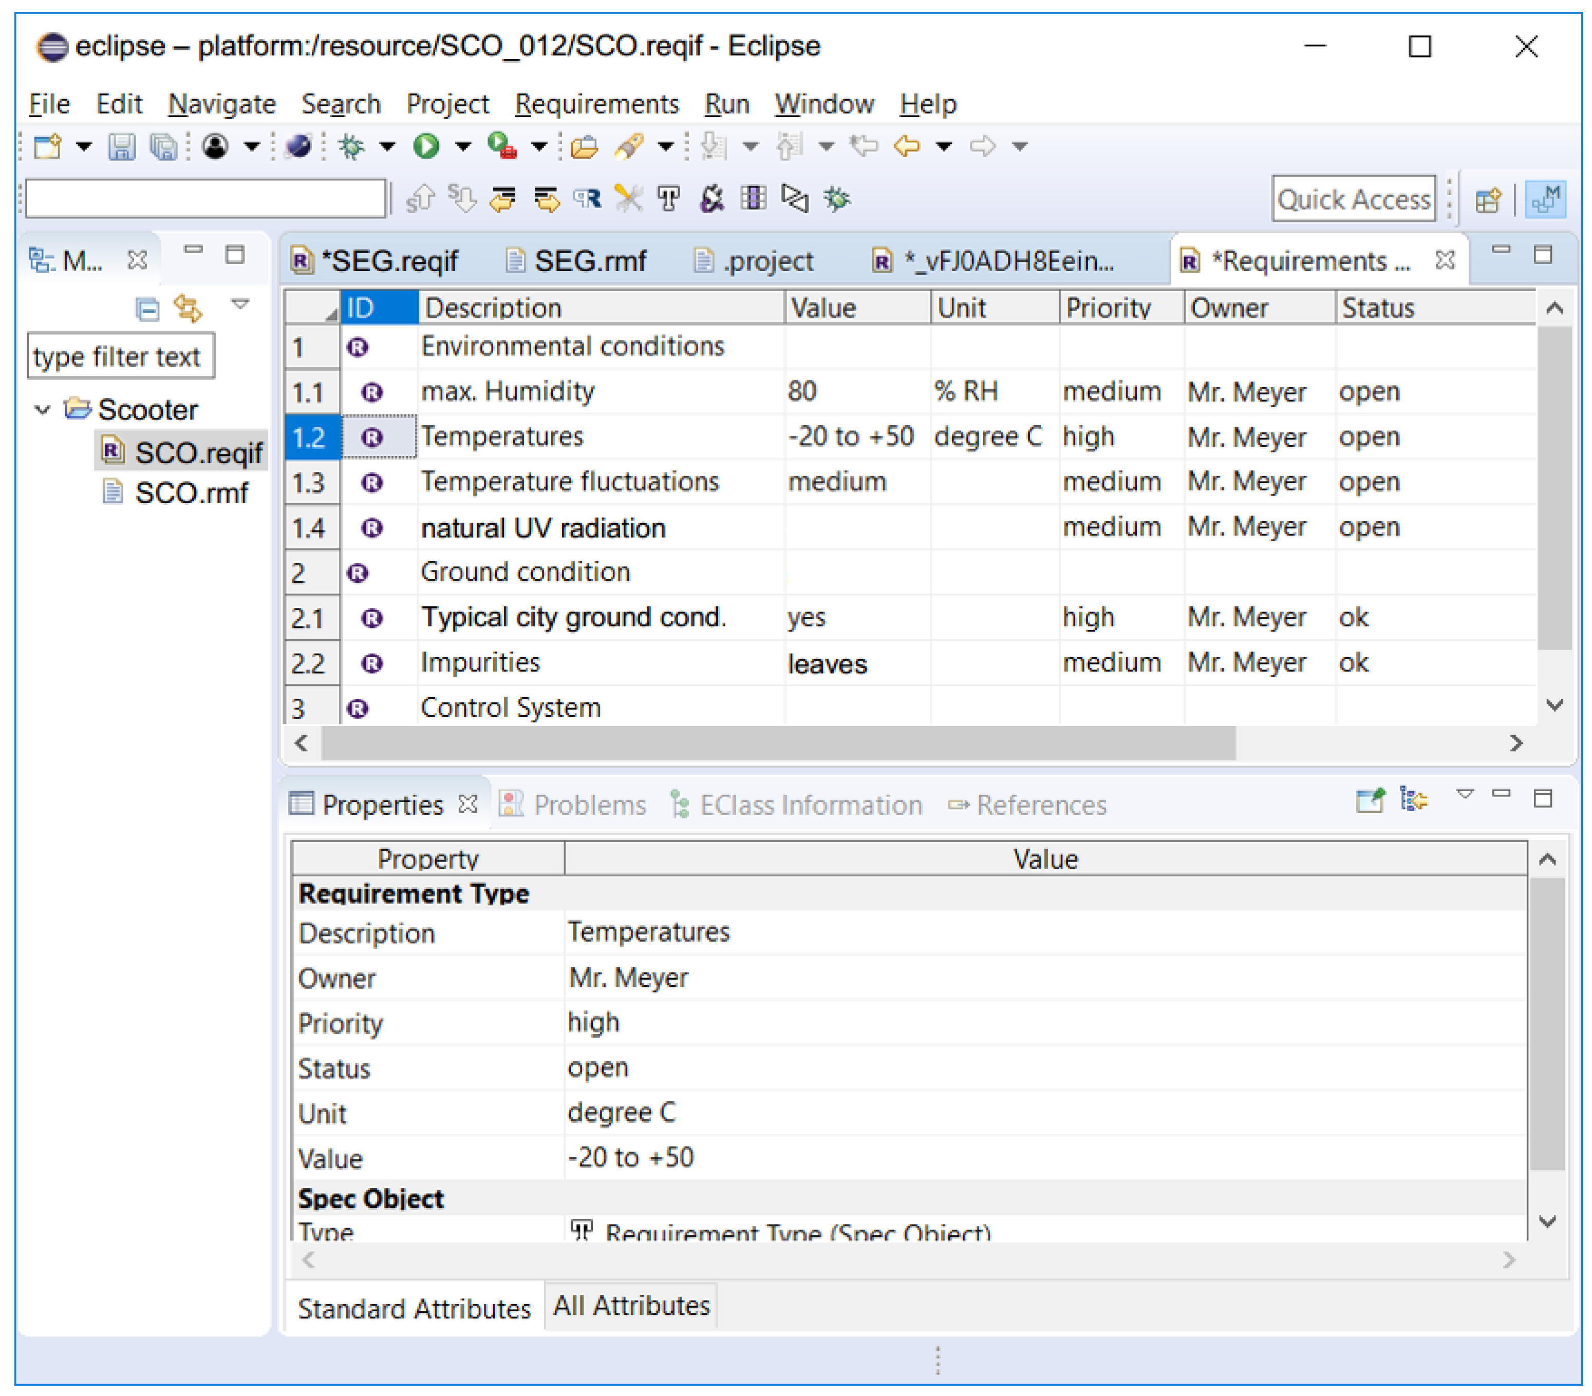Image resolution: width=1592 pixels, height=1396 pixels.
Task: Click the purple plug connector icon
Action: coord(711,199)
